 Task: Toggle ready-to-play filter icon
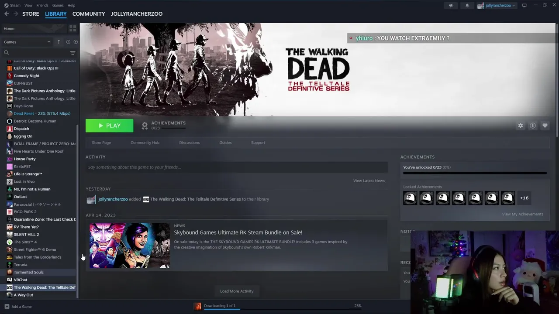[76, 42]
